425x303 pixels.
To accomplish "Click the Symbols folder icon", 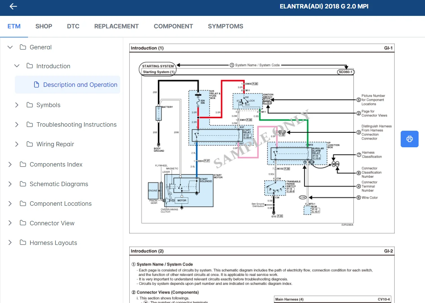I will (x=30, y=105).
